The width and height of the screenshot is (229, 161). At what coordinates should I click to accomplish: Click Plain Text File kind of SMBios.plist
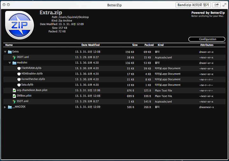163,96
